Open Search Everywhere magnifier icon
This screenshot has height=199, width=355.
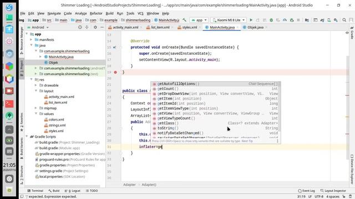[344, 20]
